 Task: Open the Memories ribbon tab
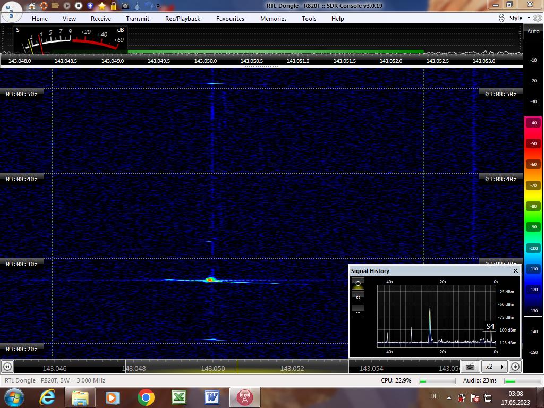coord(274,19)
